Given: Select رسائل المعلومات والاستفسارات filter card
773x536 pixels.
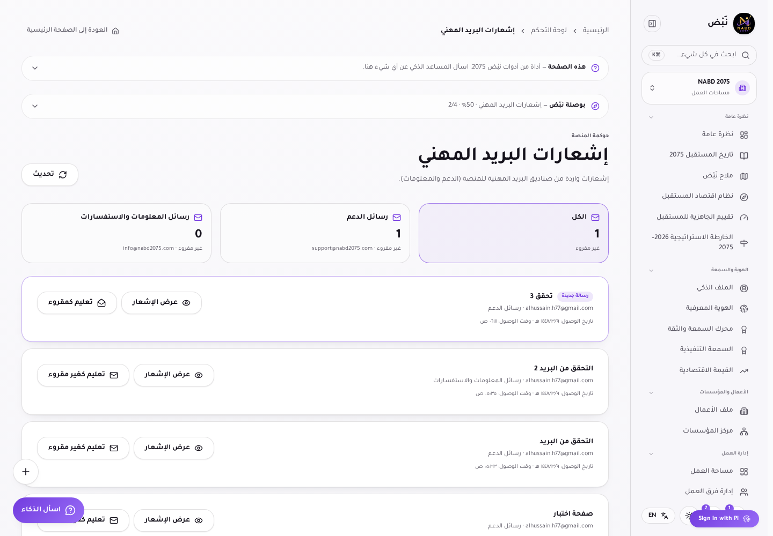Looking at the screenshot, I should click(x=116, y=233).
